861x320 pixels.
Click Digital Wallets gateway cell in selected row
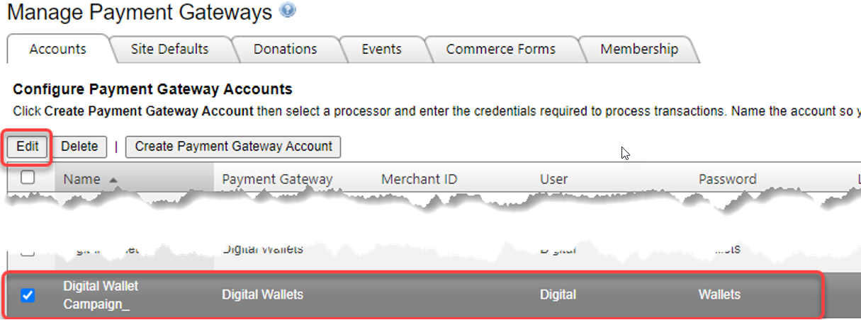262,295
